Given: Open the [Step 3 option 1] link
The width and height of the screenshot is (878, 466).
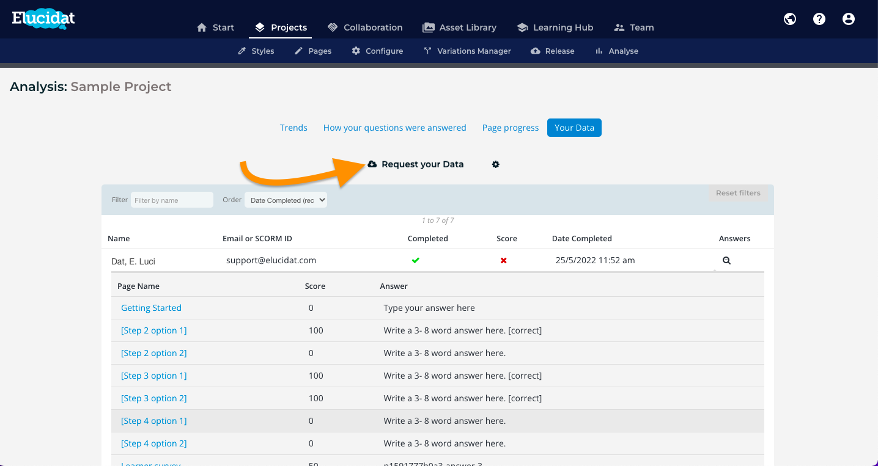Looking at the screenshot, I should tap(154, 376).
